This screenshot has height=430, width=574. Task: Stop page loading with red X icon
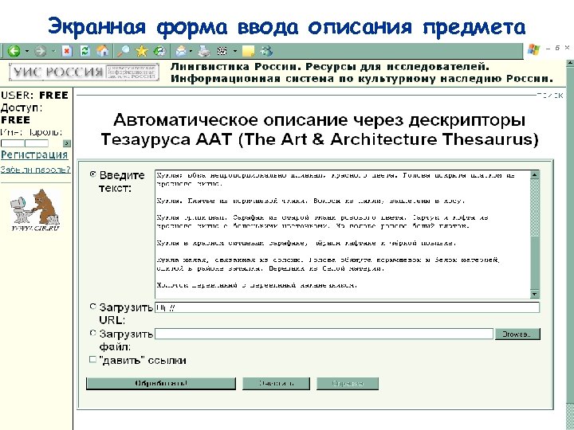pyautogui.click(x=67, y=51)
